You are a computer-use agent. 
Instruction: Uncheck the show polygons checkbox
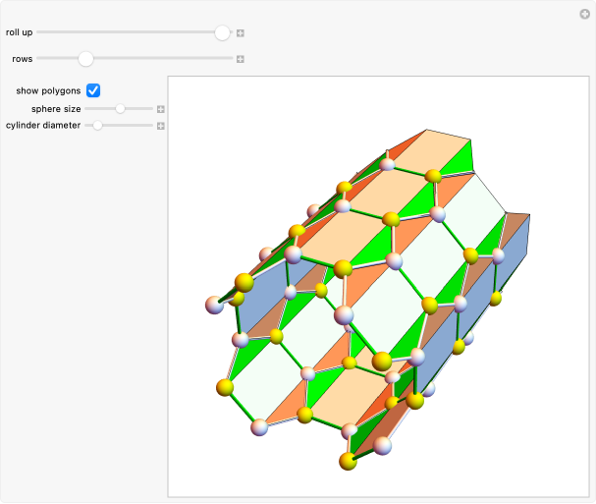[x=93, y=90]
